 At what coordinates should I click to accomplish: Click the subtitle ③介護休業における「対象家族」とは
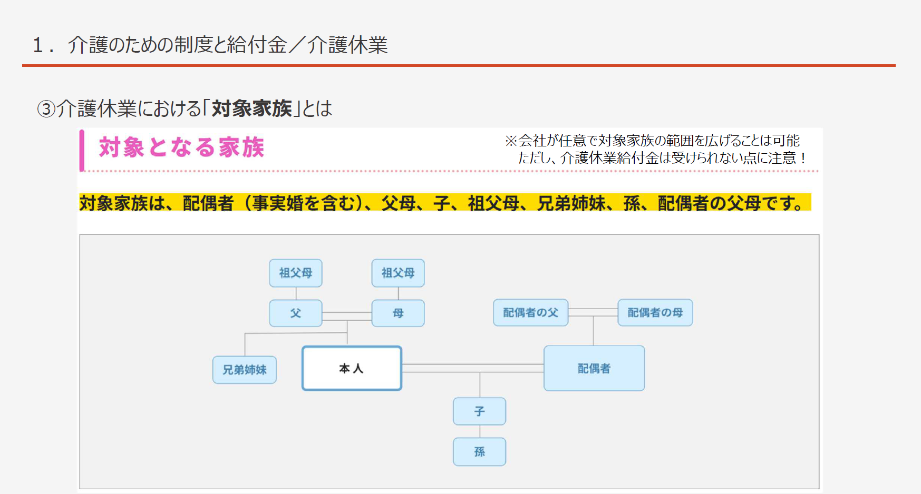[185, 108]
